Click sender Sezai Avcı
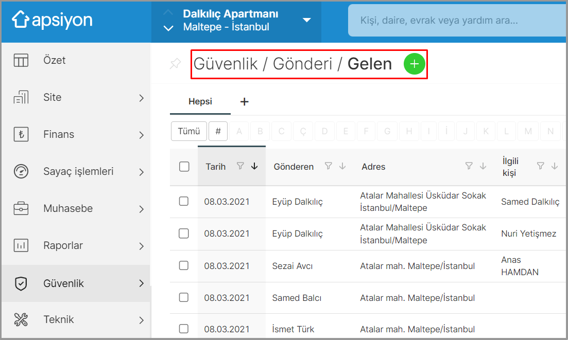The height and width of the screenshot is (340, 568). pos(292,266)
